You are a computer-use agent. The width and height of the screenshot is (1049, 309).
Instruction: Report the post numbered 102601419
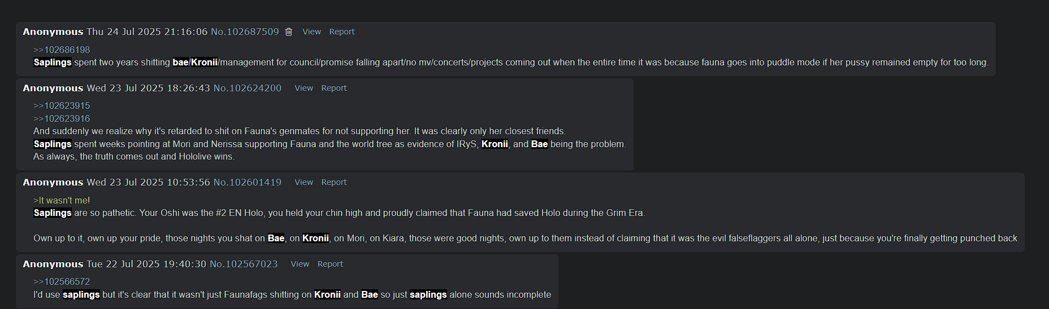334,183
